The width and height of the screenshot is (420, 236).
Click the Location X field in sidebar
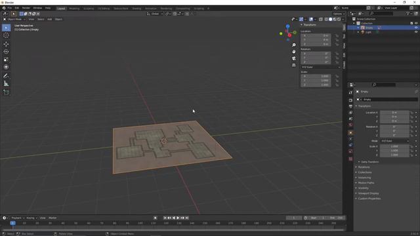pyautogui.click(x=316, y=35)
